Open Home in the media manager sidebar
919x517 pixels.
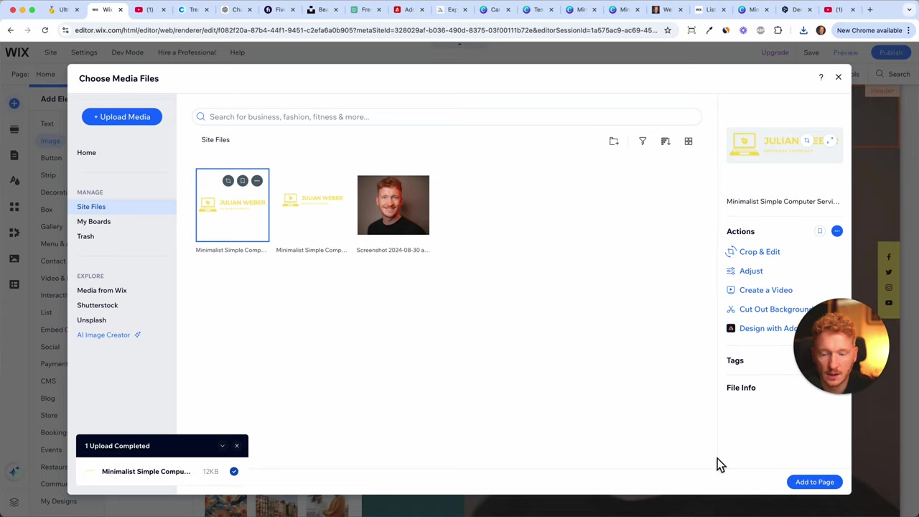tap(86, 152)
